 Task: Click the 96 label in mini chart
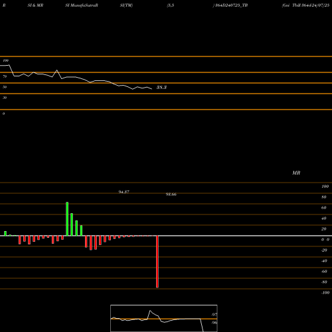click(214, 323)
